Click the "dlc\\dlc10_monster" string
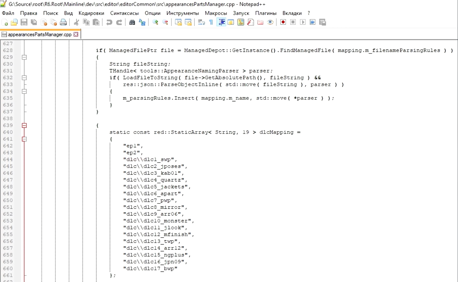 coord(159,221)
